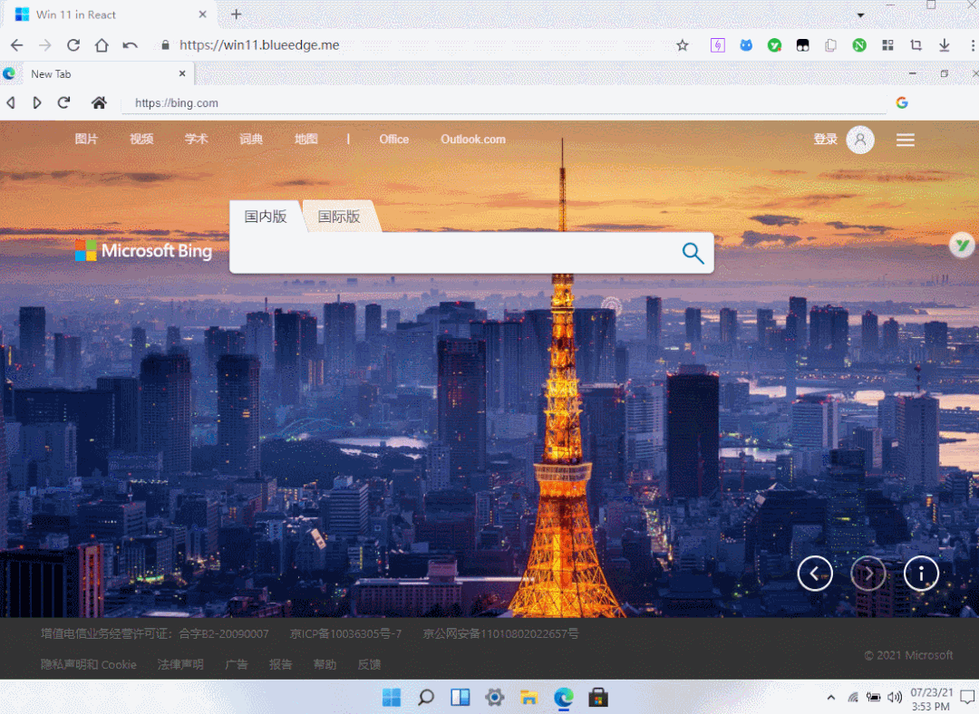979x714 pixels.
Task: Launch Microsoft Edge from the taskbar
Action: click(x=563, y=698)
